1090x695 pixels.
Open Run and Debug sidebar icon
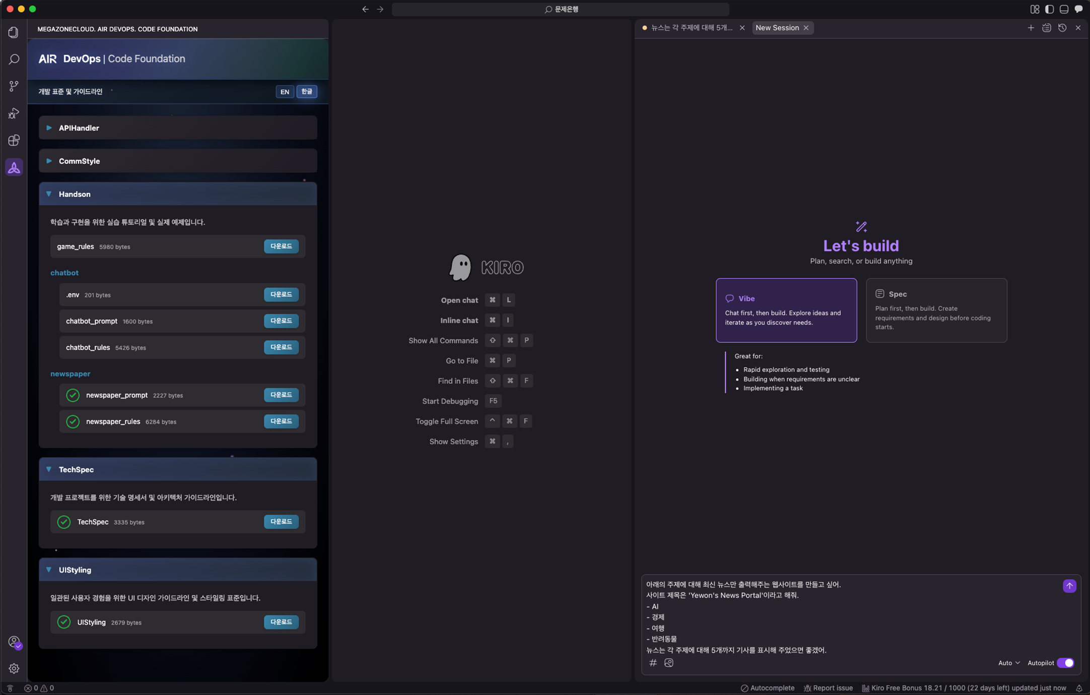[14, 113]
